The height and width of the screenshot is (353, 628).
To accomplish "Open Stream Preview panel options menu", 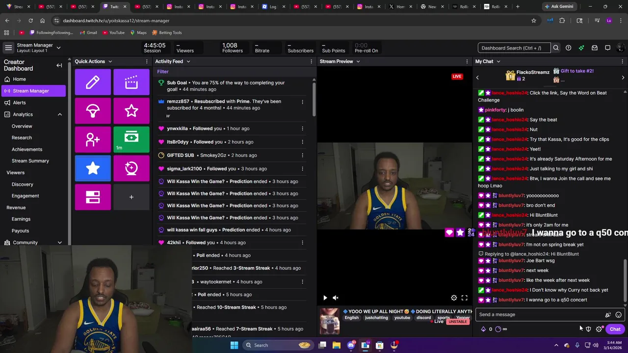I will pos(467,61).
